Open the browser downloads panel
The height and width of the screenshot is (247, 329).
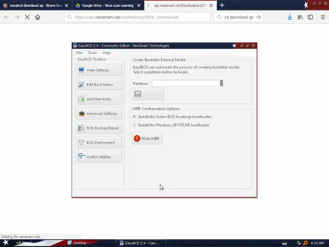click(x=290, y=17)
